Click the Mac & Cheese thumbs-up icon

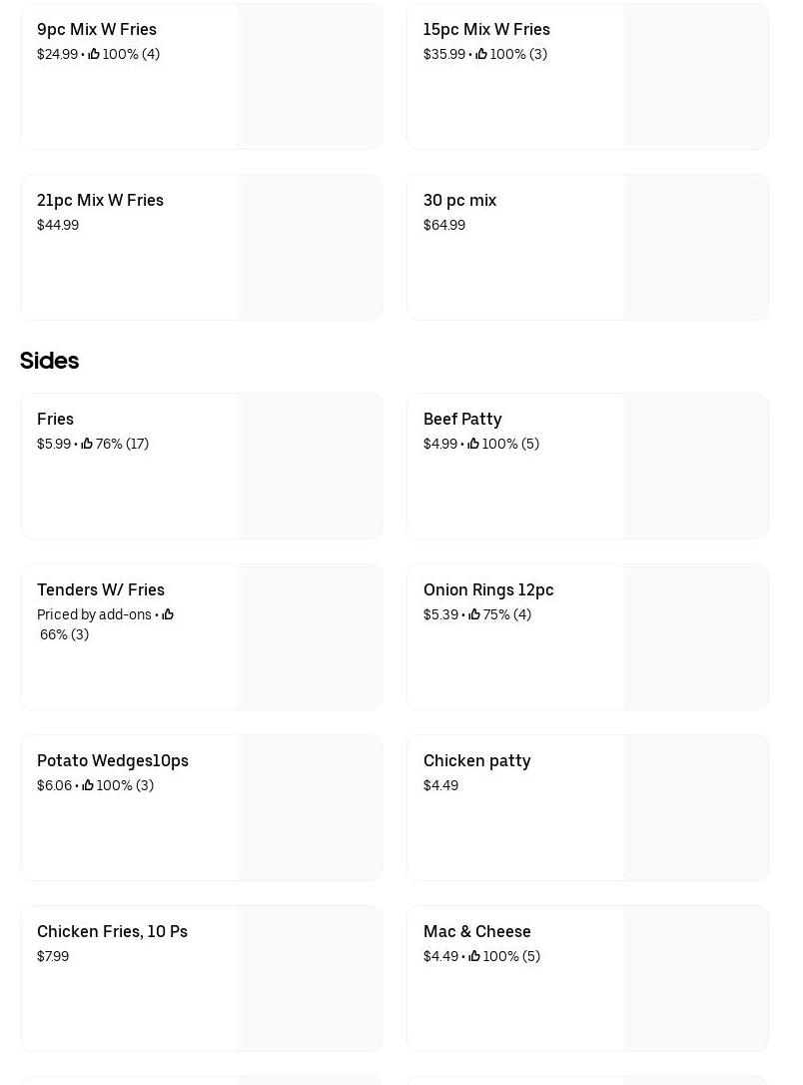474,956
